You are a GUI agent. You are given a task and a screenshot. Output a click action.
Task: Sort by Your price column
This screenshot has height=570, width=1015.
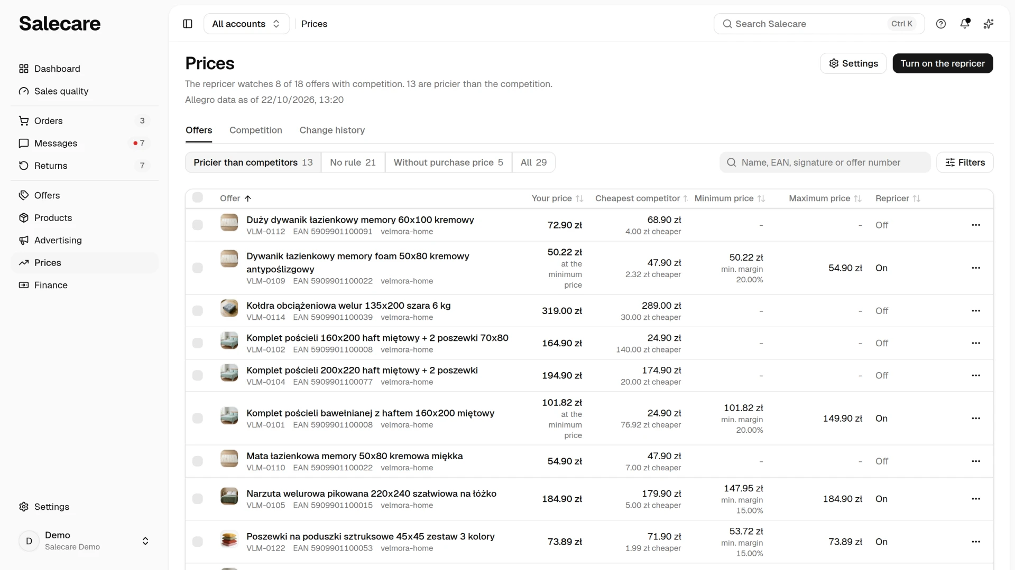point(557,198)
